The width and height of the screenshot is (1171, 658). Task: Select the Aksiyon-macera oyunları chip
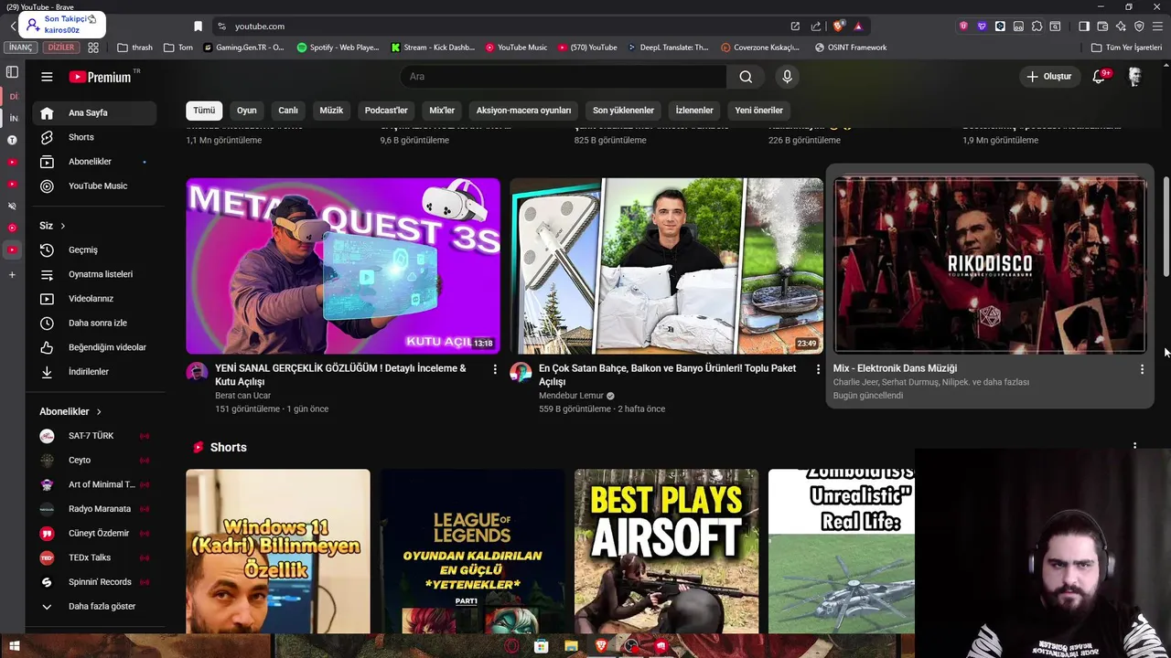(523, 111)
